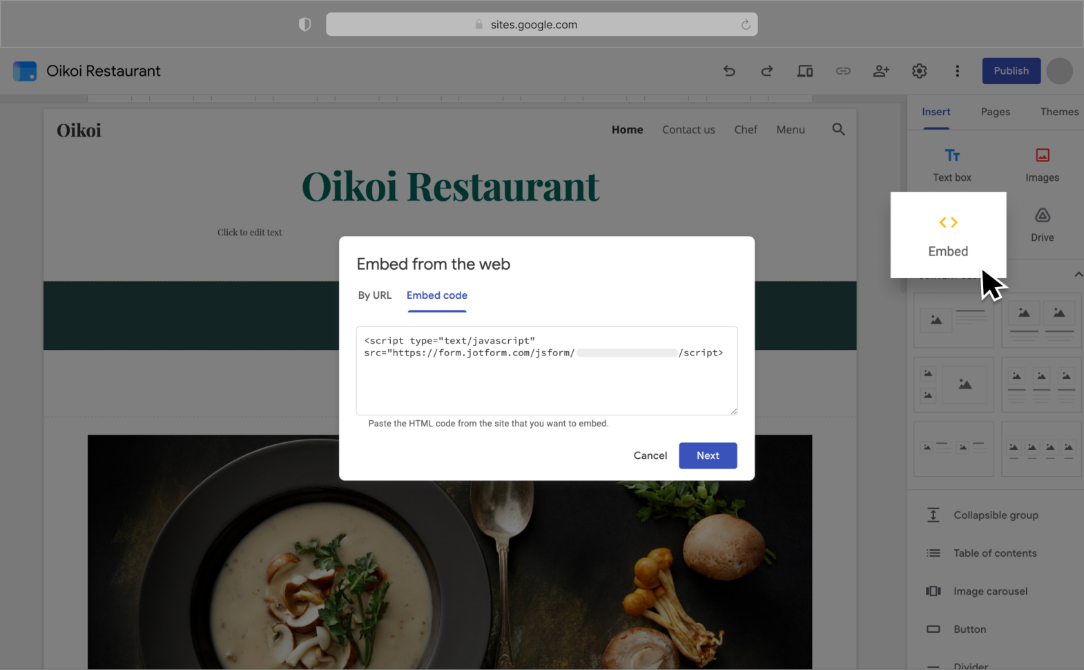Click the Oikoi Restaurant document title
The height and width of the screenshot is (670, 1084).
click(104, 71)
